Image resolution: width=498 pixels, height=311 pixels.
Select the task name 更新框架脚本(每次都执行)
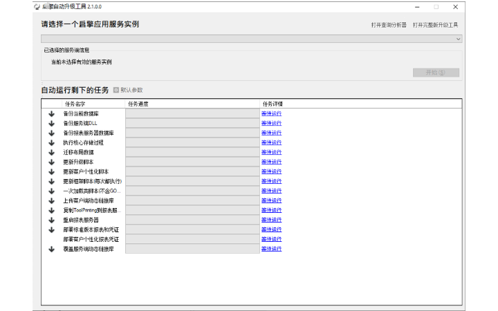(x=93, y=181)
